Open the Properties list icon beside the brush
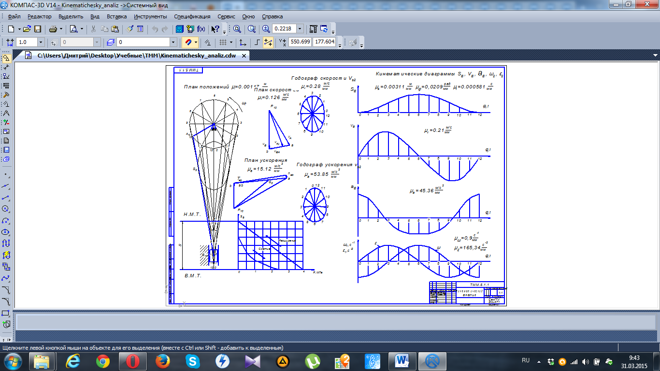The image size is (660, 371). (140, 29)
